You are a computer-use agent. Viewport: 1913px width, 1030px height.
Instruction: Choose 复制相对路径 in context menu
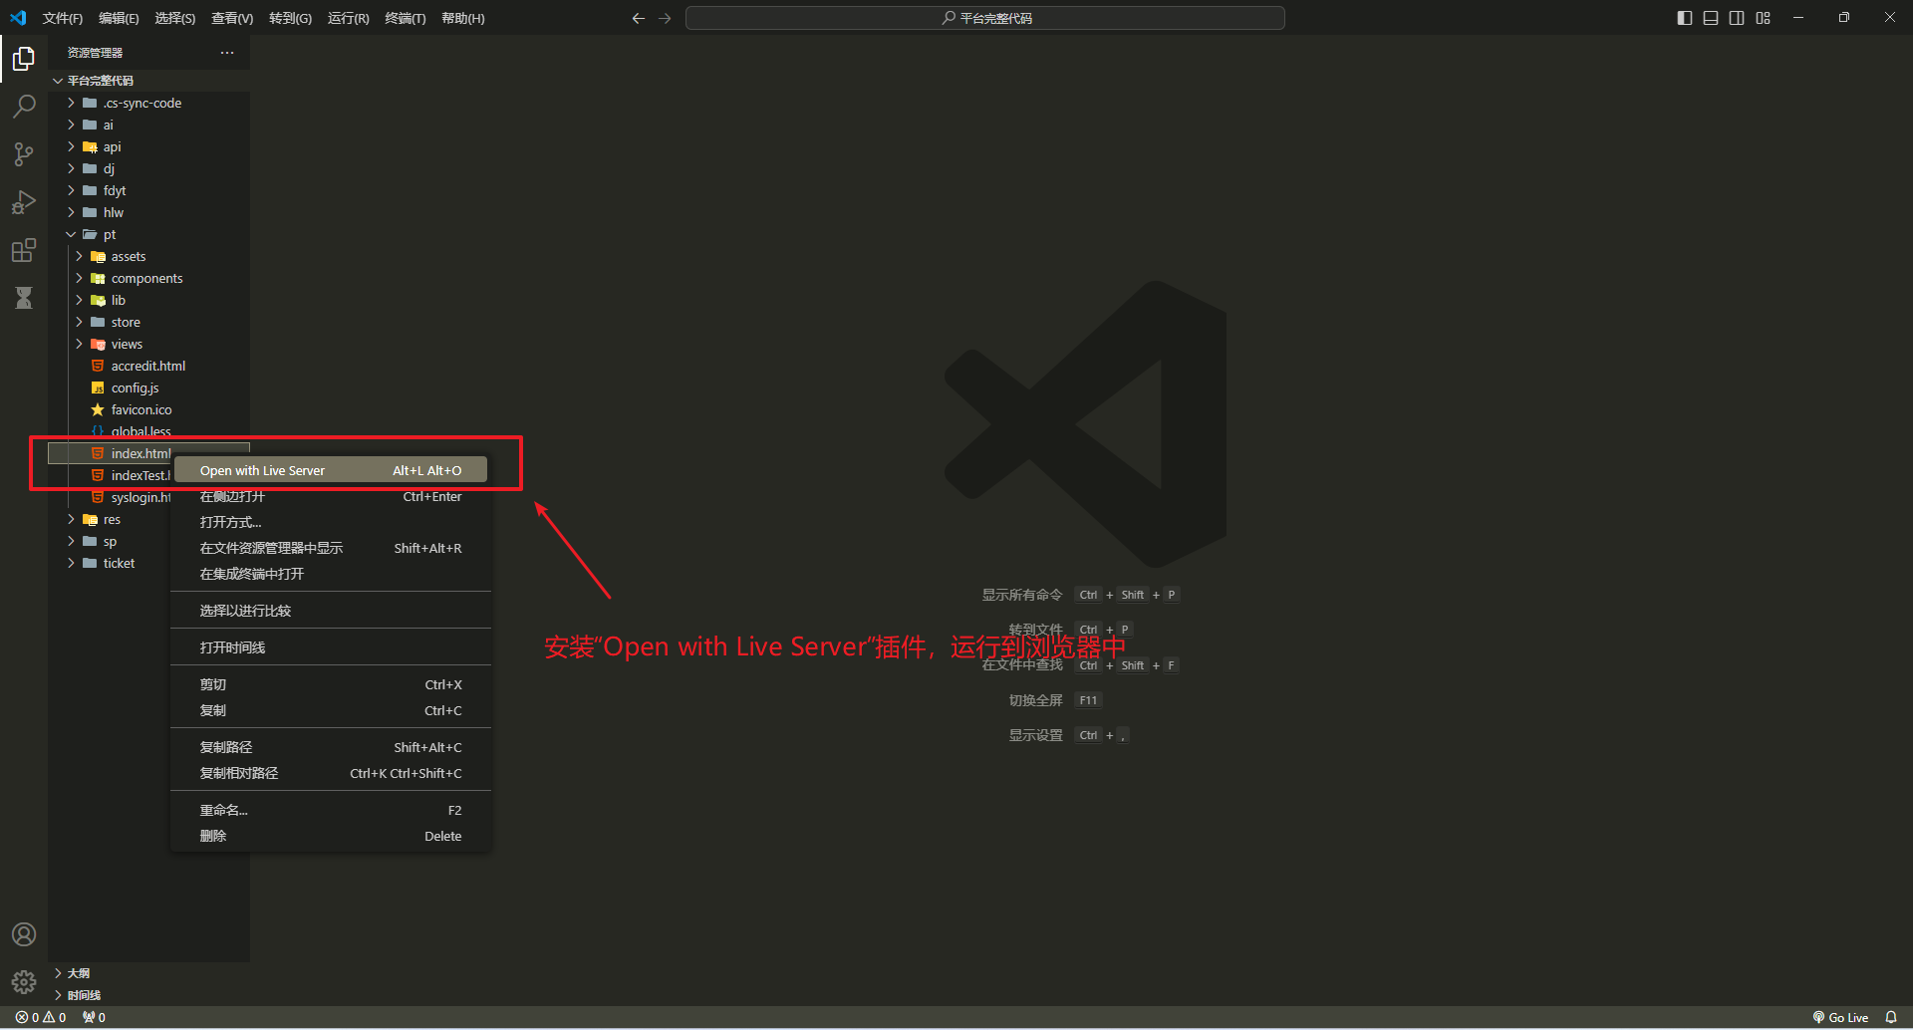click(331, 773)
